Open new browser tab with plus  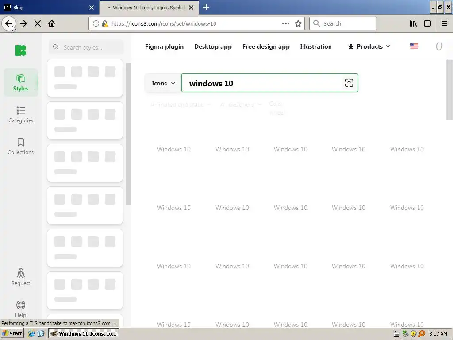click(x=206, y=7)
